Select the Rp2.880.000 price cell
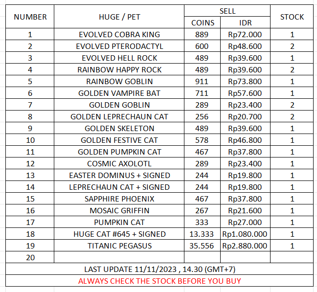 click(x=245, y=246)
